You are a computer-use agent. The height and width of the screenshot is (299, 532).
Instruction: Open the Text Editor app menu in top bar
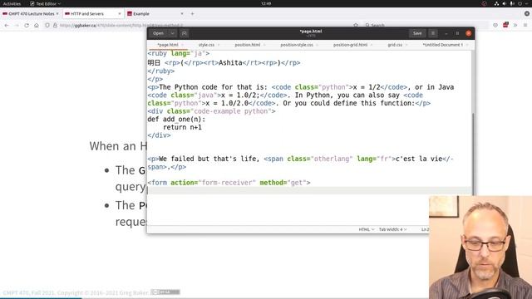(x=45, y=3)
